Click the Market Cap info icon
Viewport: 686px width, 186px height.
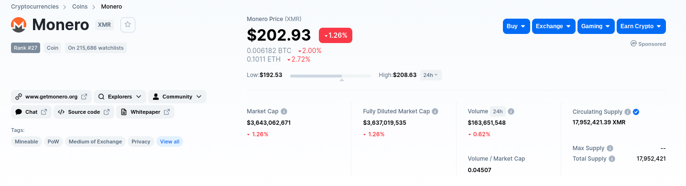pos(284,111)
